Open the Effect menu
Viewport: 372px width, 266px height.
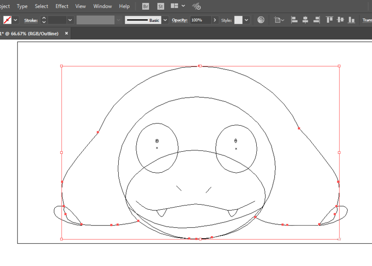click(62, 6)
